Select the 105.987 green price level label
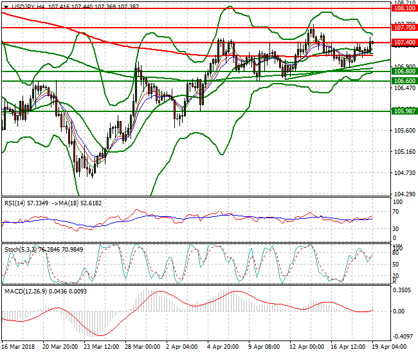This screenshot has width=418, height=354. [404, 111]
